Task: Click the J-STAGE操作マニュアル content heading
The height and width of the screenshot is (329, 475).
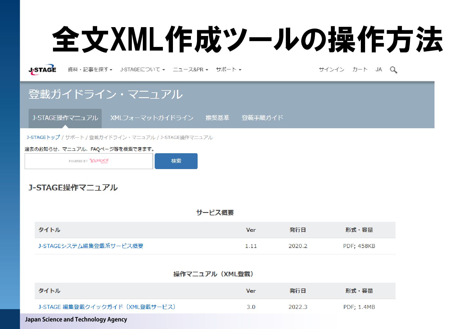Action: click(73, 188)
